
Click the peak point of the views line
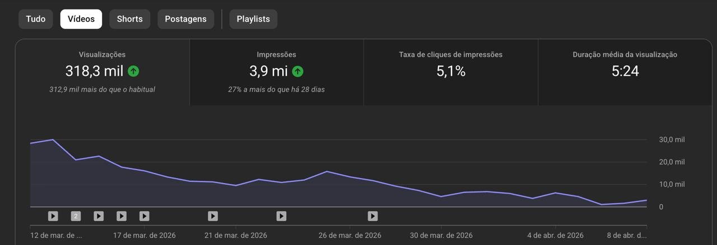tap(53, 140)
